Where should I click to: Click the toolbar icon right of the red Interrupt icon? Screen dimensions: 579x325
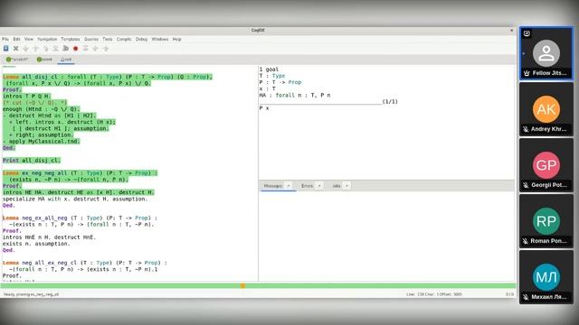click(86, 48)
